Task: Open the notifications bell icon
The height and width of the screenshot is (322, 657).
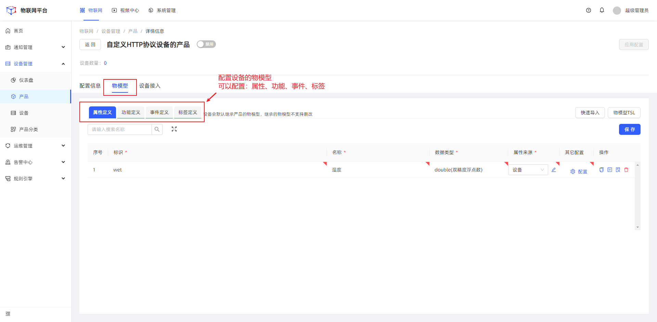Action: tap(602, 10)
